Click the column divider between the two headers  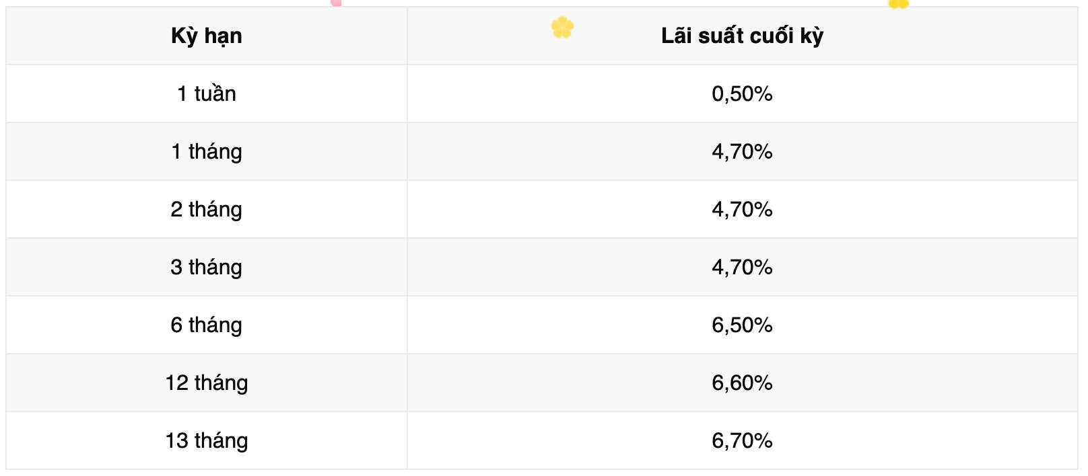click(x=407, y=36)
